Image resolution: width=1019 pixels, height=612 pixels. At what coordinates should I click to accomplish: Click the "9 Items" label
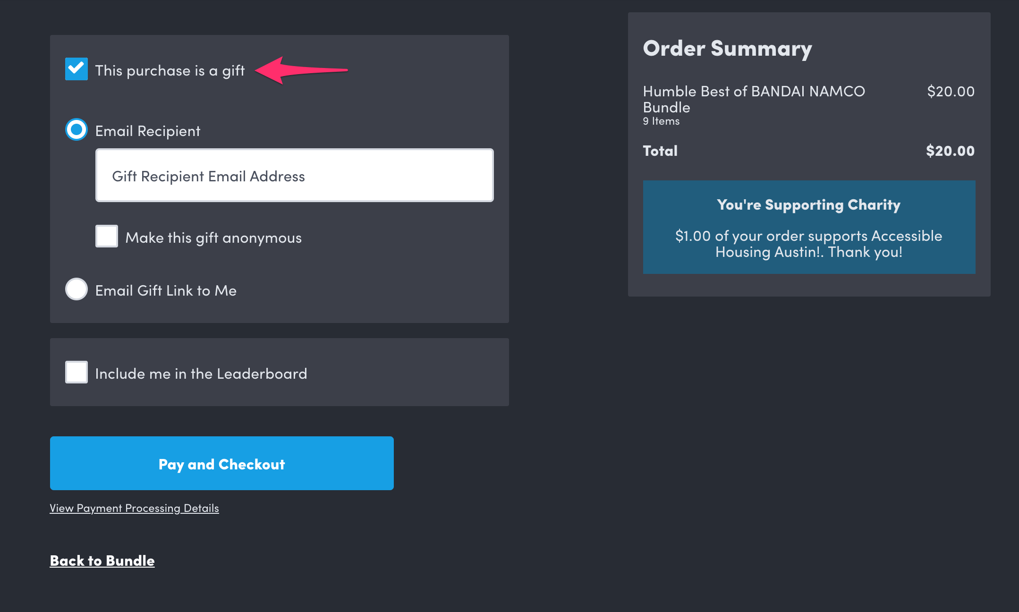[661, 121]
